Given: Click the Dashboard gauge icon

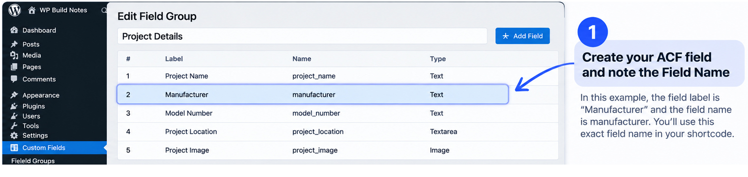Looking at the screenshot, I should (x=14, y=30).
